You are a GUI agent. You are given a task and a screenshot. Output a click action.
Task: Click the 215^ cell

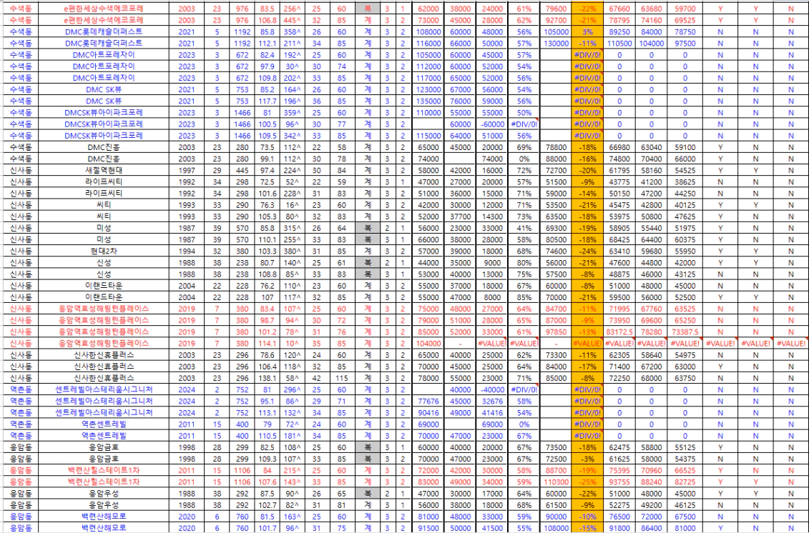pos(292,471)
